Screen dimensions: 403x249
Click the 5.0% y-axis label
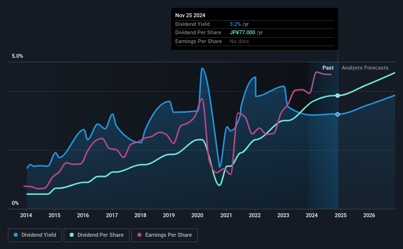click(17, 56)
